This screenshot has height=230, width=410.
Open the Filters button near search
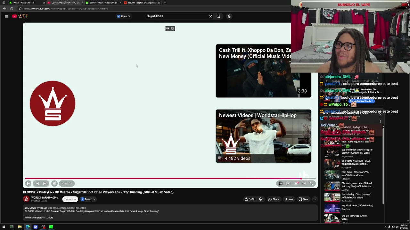tap(124, 16)
